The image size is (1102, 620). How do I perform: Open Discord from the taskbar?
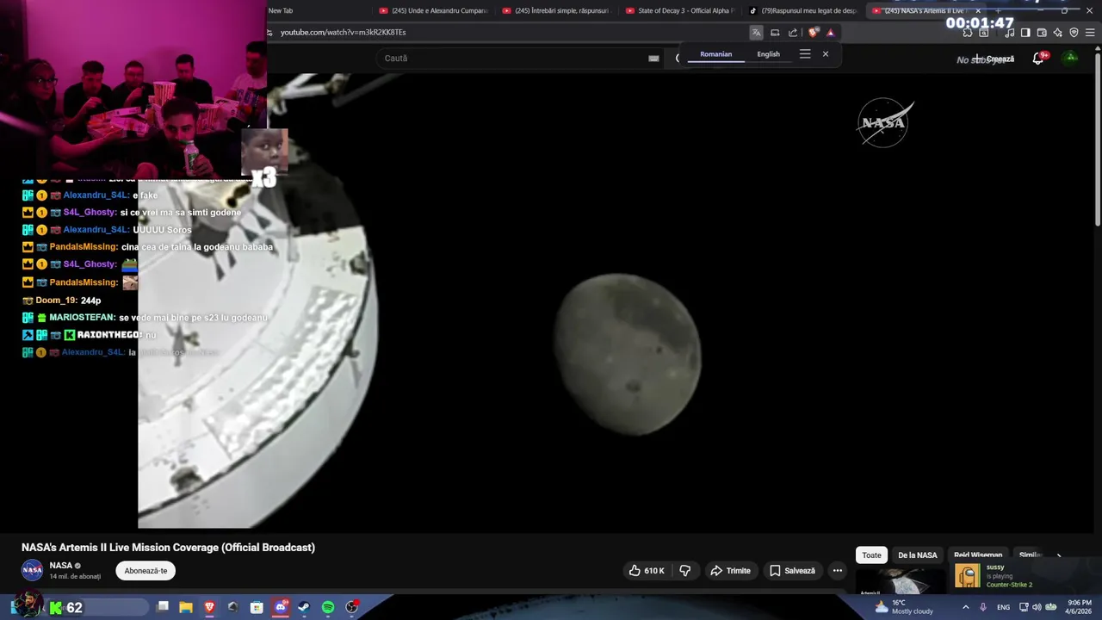(x=281, y=607)
